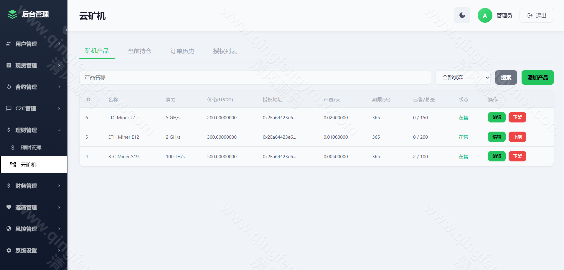Click the 在售 status of LTC Miner L7
Image resolution: width=564 pixels, height=270 pixels.
click(464, 117)
